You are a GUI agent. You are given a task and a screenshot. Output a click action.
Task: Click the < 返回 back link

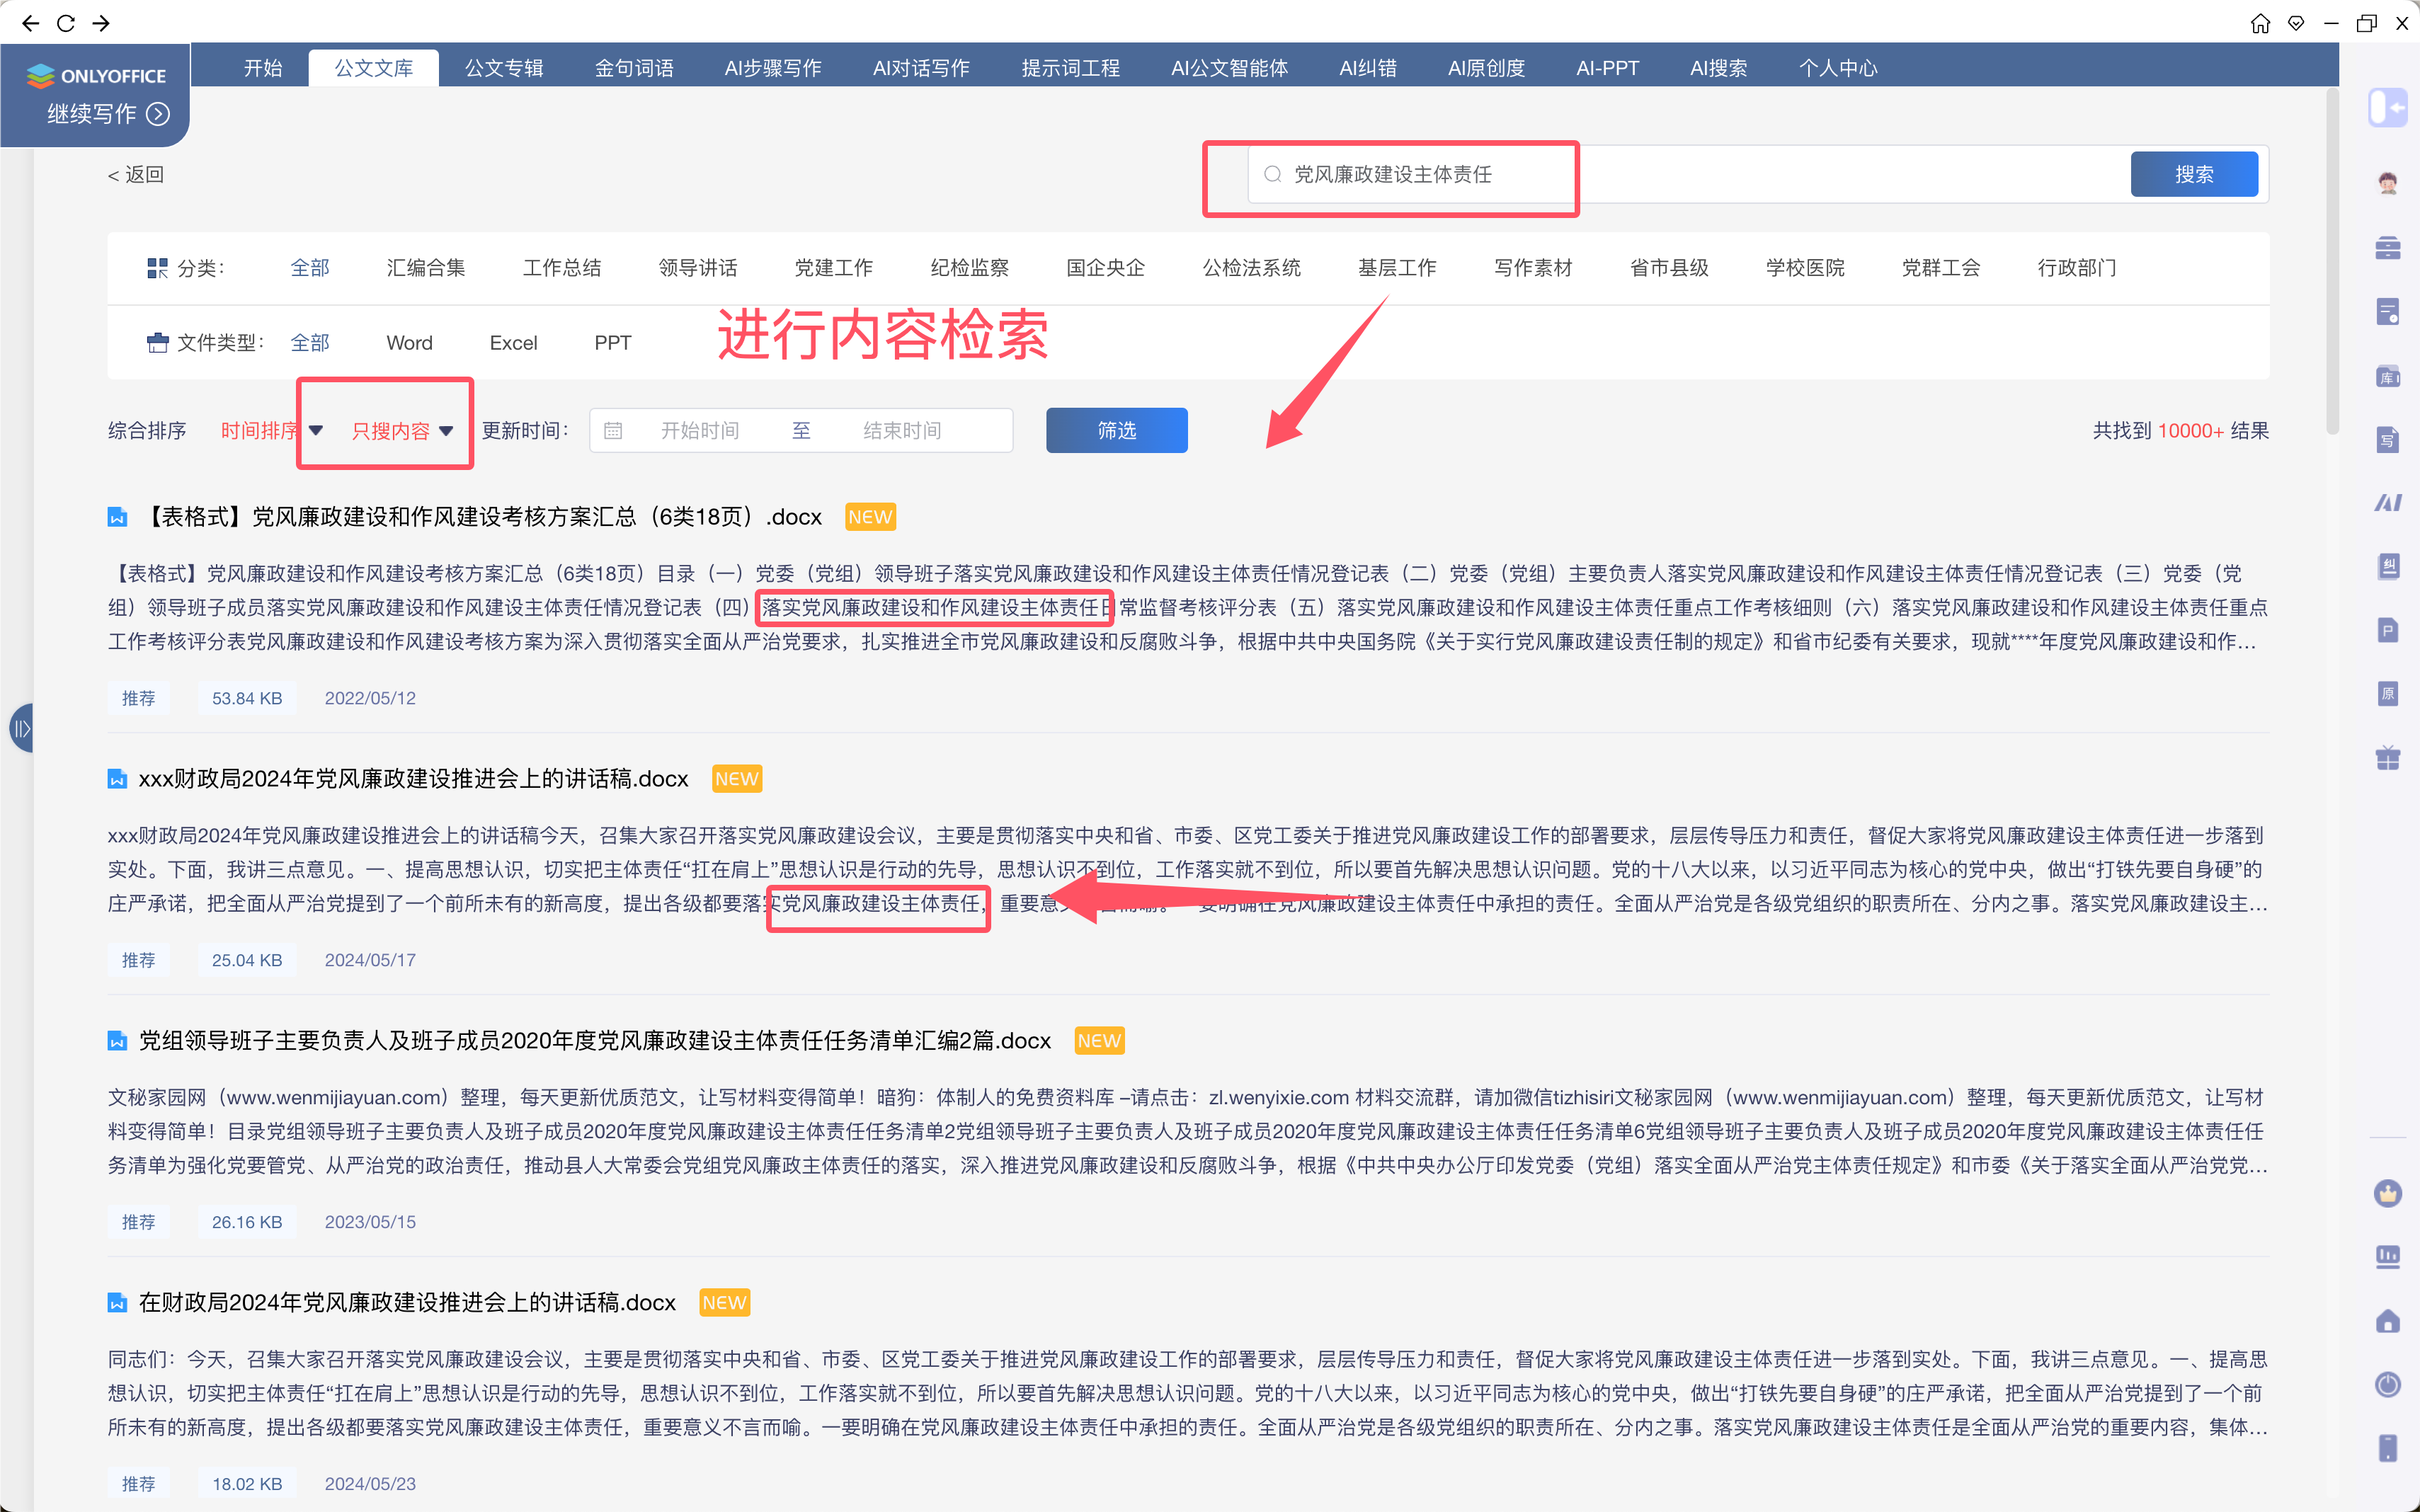[x=136, y=174]
